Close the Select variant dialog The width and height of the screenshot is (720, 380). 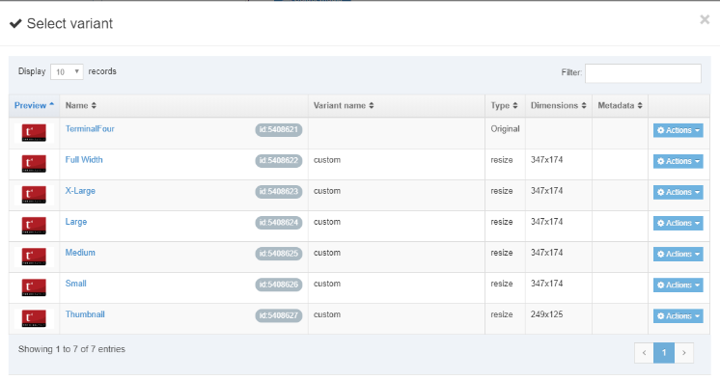coord(705,19)
